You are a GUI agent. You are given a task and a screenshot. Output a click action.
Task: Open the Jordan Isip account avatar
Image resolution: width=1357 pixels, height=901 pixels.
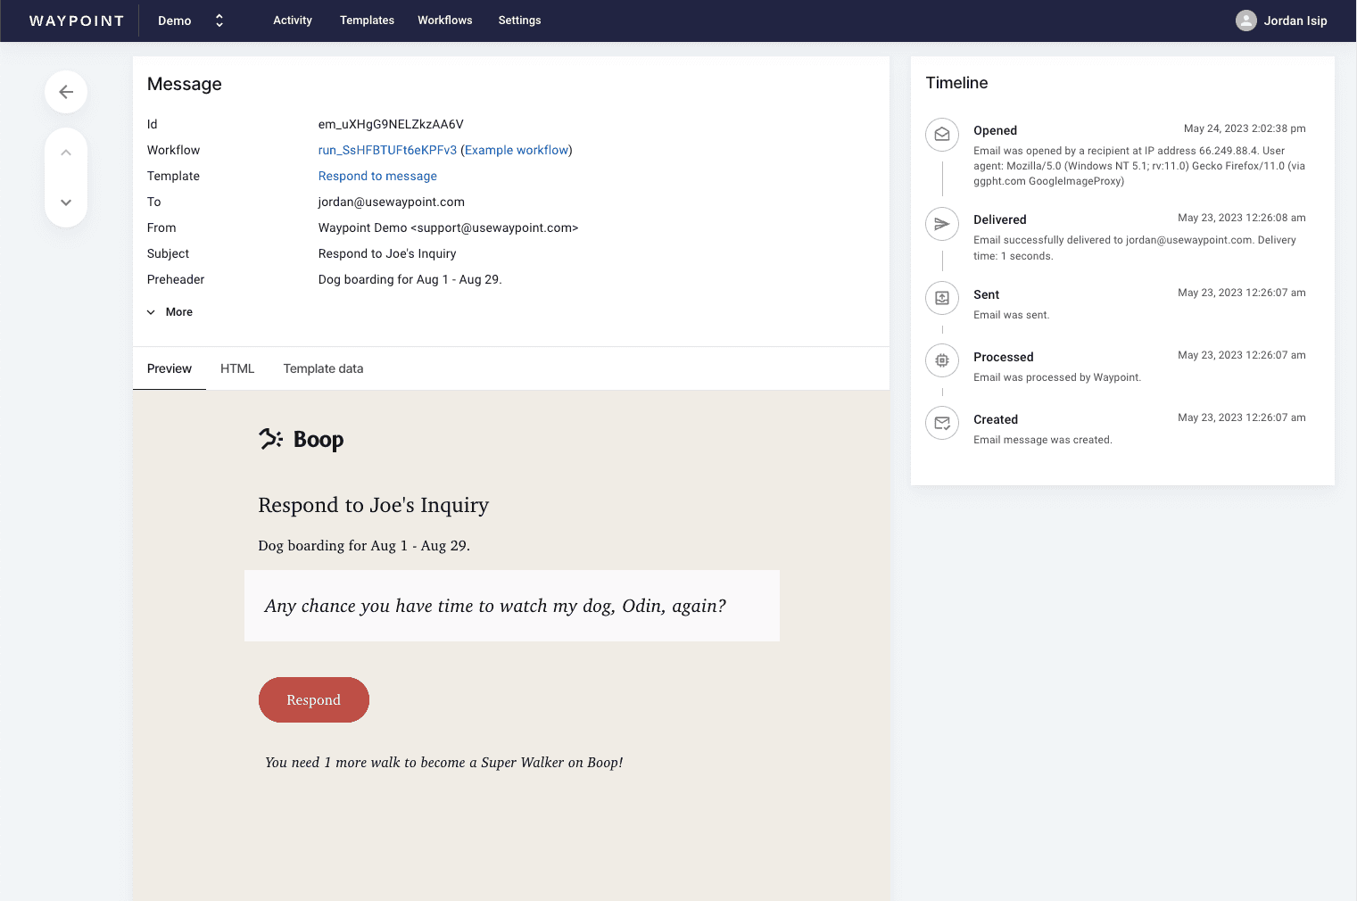(x=1245, y=20)
